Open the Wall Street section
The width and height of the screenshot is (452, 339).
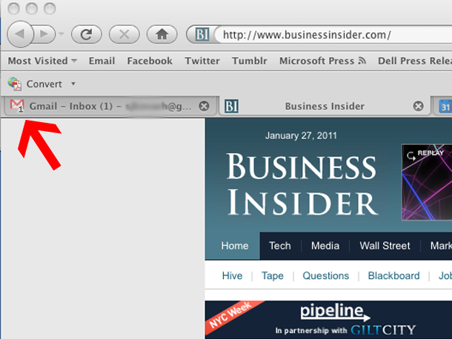[385, 246]
